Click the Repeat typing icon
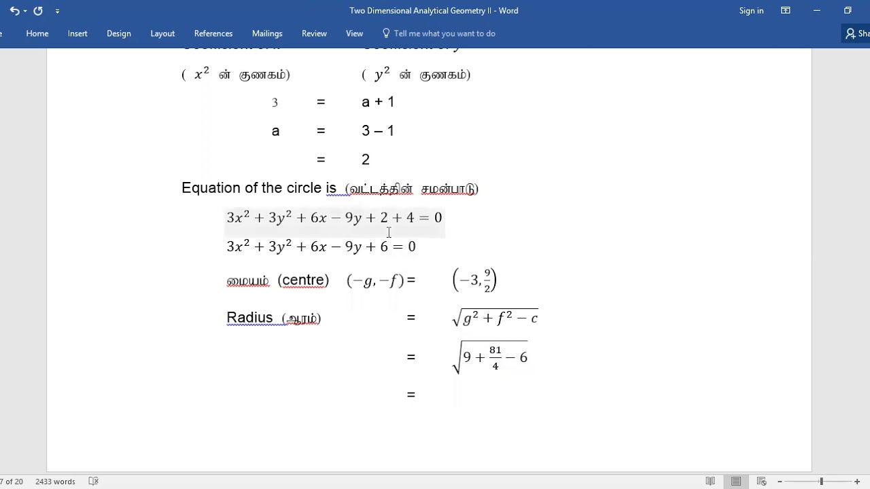 38,11
